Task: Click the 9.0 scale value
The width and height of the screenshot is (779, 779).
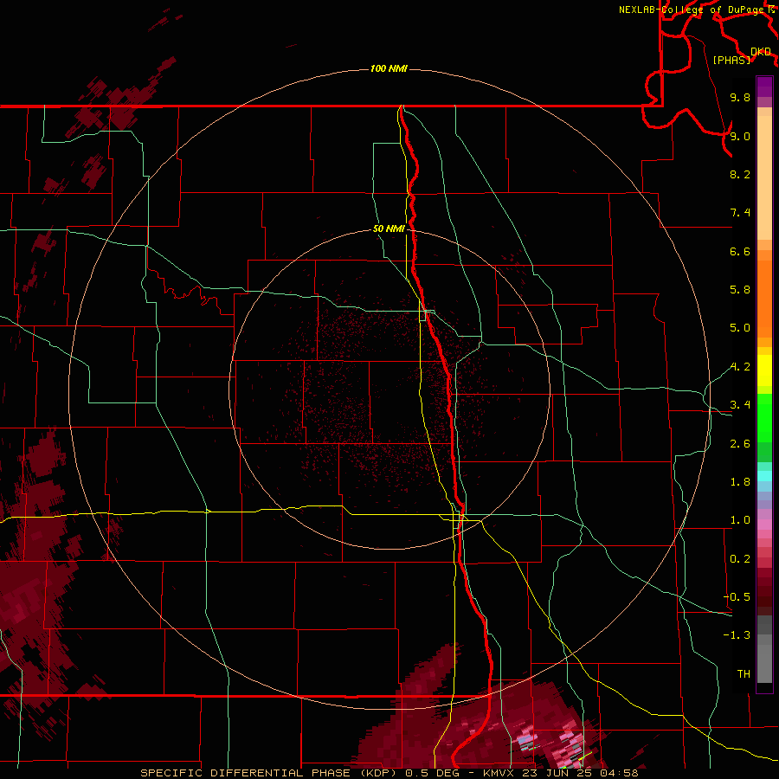Action: 740,136
